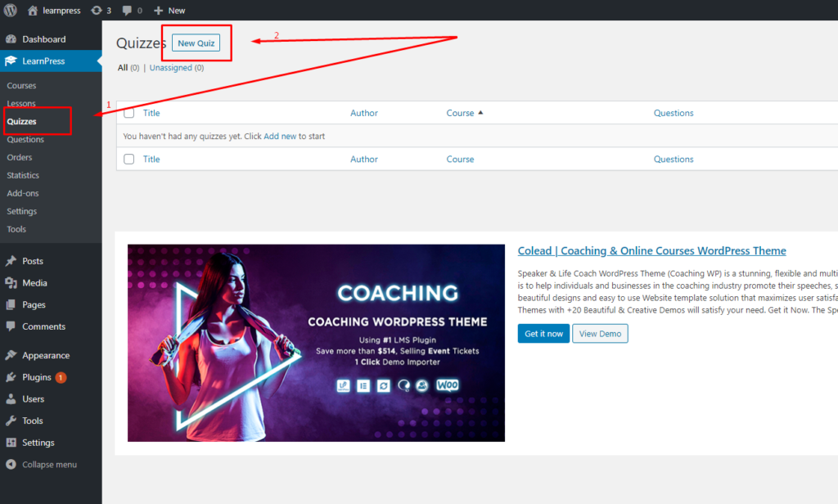Screen dimensions: 838x504
Task: Sort quizzes by Course column arrow
Action: click(480, 113)
